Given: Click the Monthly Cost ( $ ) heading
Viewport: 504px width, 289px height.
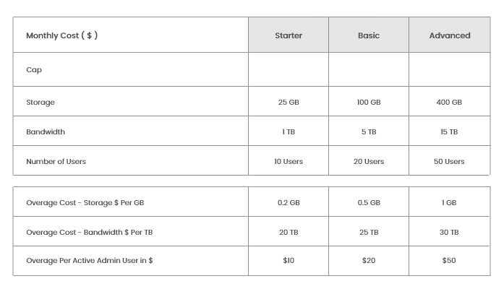Looking at the screenshot, I should (61, 35).
